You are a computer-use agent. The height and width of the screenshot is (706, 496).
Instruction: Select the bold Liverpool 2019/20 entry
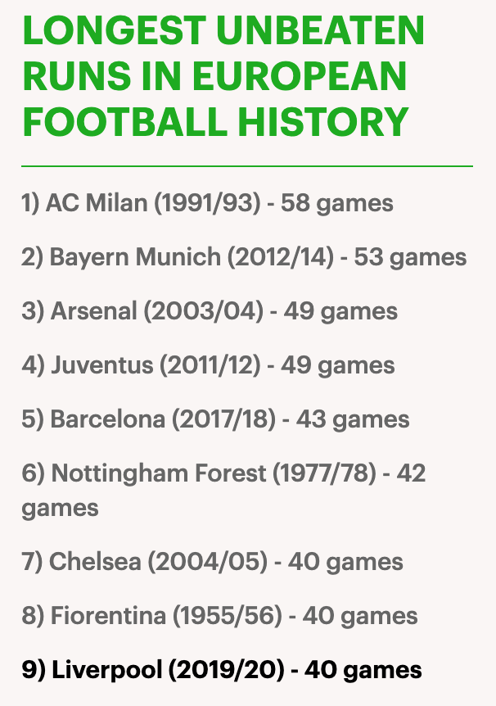[x=222, y=671]
